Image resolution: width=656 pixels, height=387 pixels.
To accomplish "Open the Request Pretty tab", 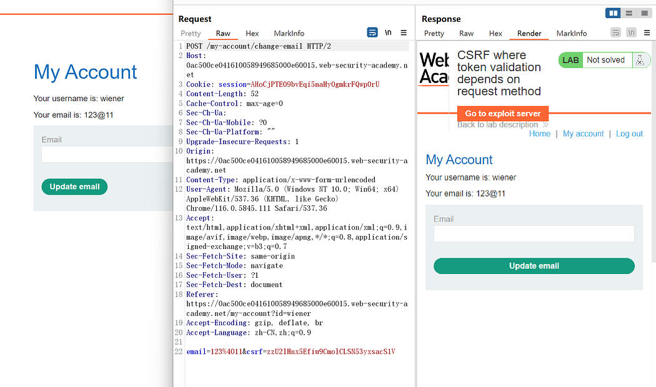I will [191, 33].
